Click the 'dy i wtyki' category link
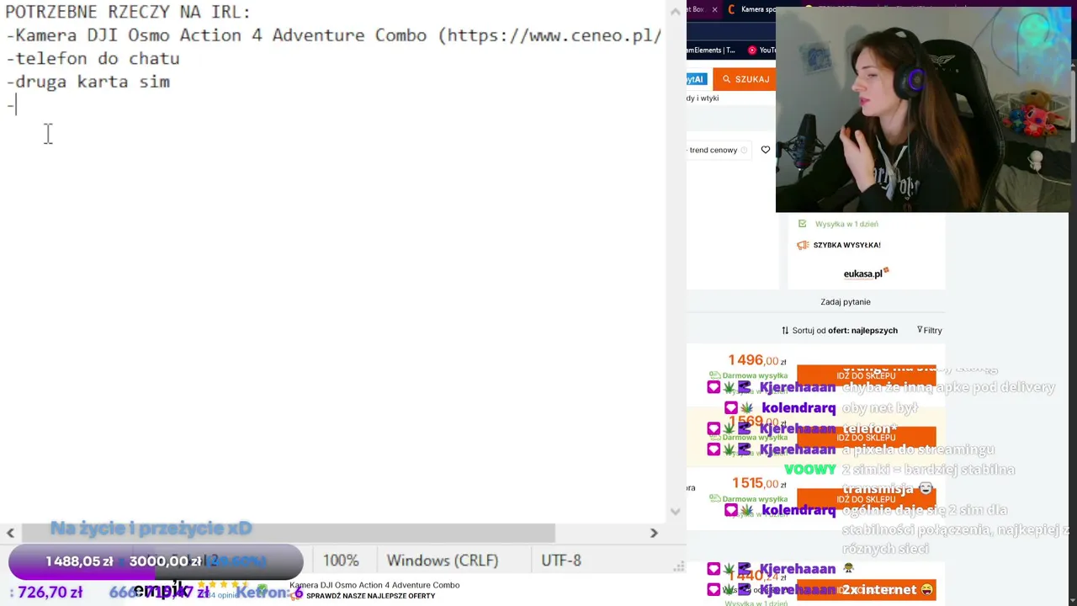 [703, 98]
